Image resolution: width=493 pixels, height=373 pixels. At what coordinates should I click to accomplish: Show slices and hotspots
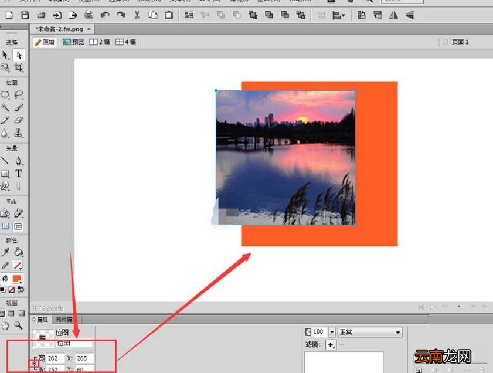pyautogui.click(x=18, y=226)
